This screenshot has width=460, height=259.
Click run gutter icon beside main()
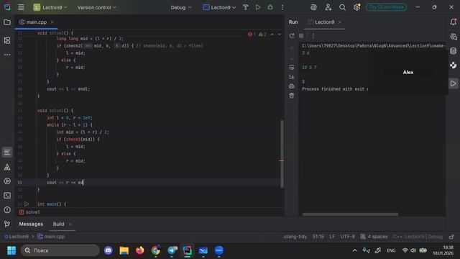point(27,204)
